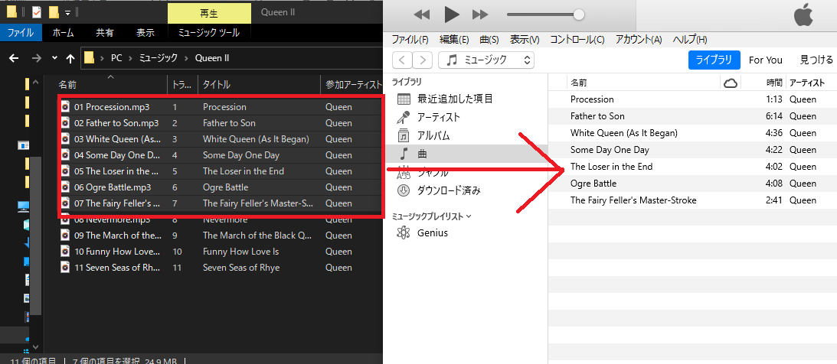Open the quick access toolbar customize dropdown
The width and height of the screenshot is (837, 364).
coord(67,12)
